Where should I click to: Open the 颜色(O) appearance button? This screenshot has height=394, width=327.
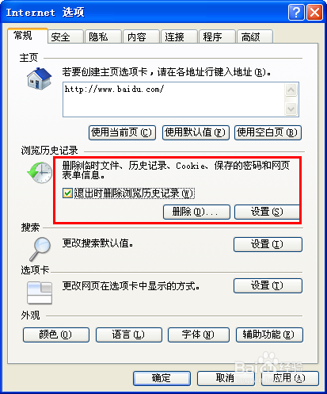[x=56, y=335]
